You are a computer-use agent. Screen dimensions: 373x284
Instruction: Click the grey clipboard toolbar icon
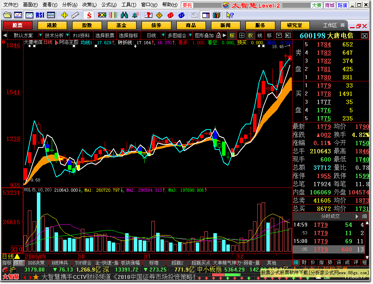point(195,15)
